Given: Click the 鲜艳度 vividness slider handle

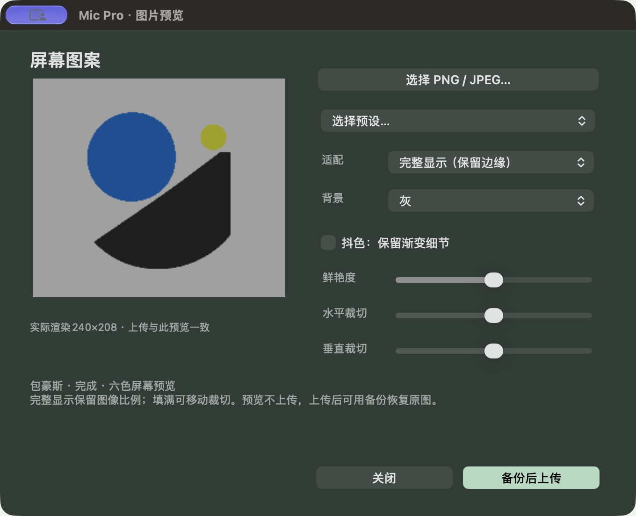Looking at the screenshot, I should point(494,280).
